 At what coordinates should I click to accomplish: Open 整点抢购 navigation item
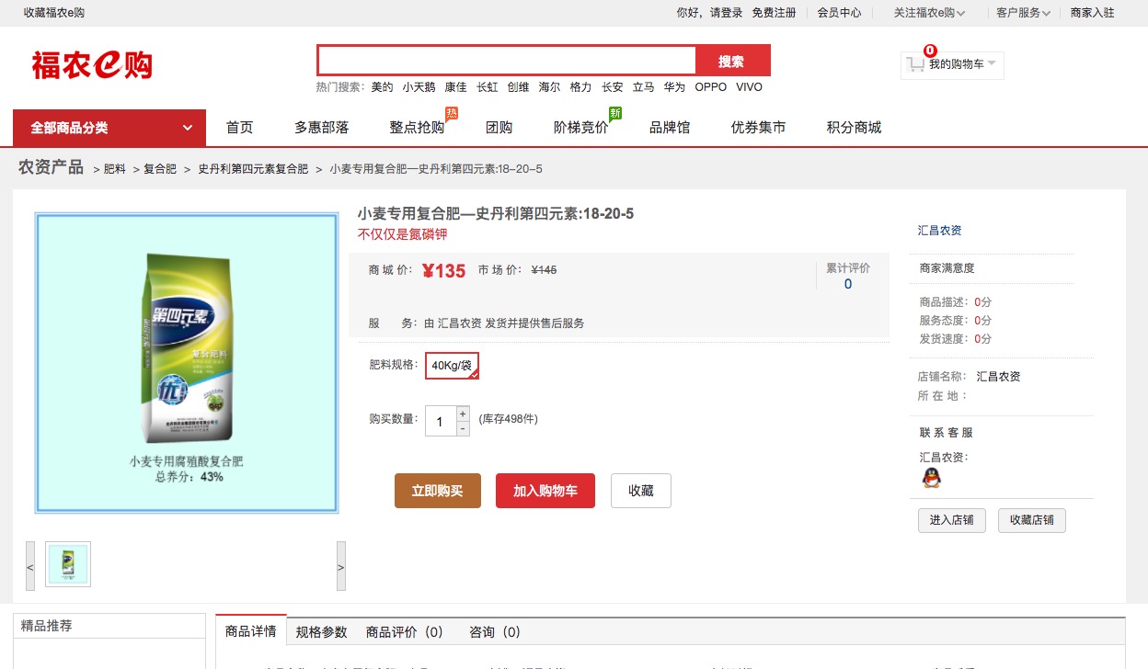click(417, 128)
